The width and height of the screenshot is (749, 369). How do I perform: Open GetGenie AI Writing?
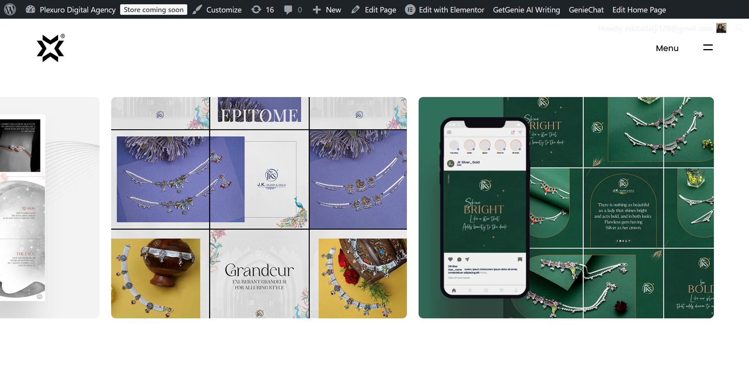point(526,10)
